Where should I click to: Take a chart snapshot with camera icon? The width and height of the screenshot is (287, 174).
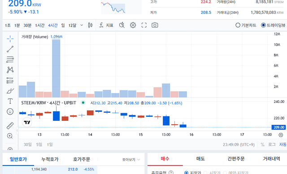[x=155, y=25]
